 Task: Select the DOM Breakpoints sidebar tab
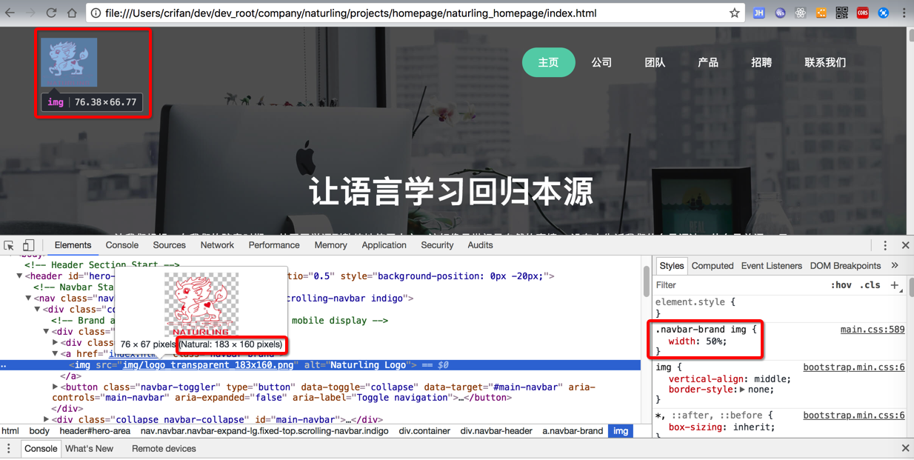click(x=845, y=266)
